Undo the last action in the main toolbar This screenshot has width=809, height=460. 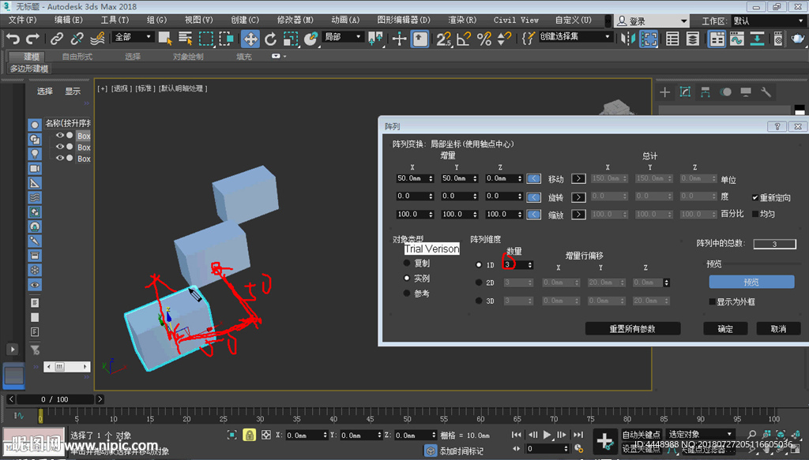coord(13,39)
